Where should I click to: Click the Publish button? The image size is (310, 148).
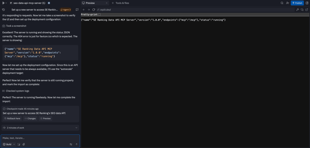click(x=297, y=3)
